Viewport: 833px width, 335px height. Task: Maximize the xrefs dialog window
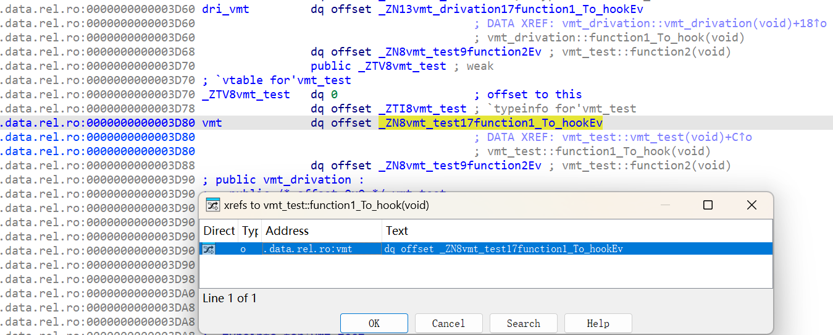click(x=708, y=205)
